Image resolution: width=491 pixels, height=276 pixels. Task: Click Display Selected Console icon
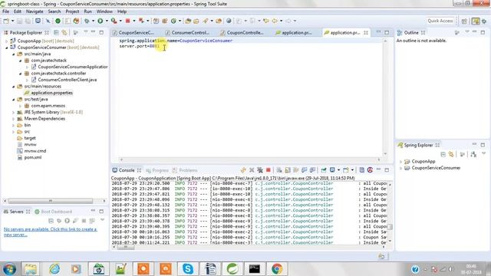point(332,170)
